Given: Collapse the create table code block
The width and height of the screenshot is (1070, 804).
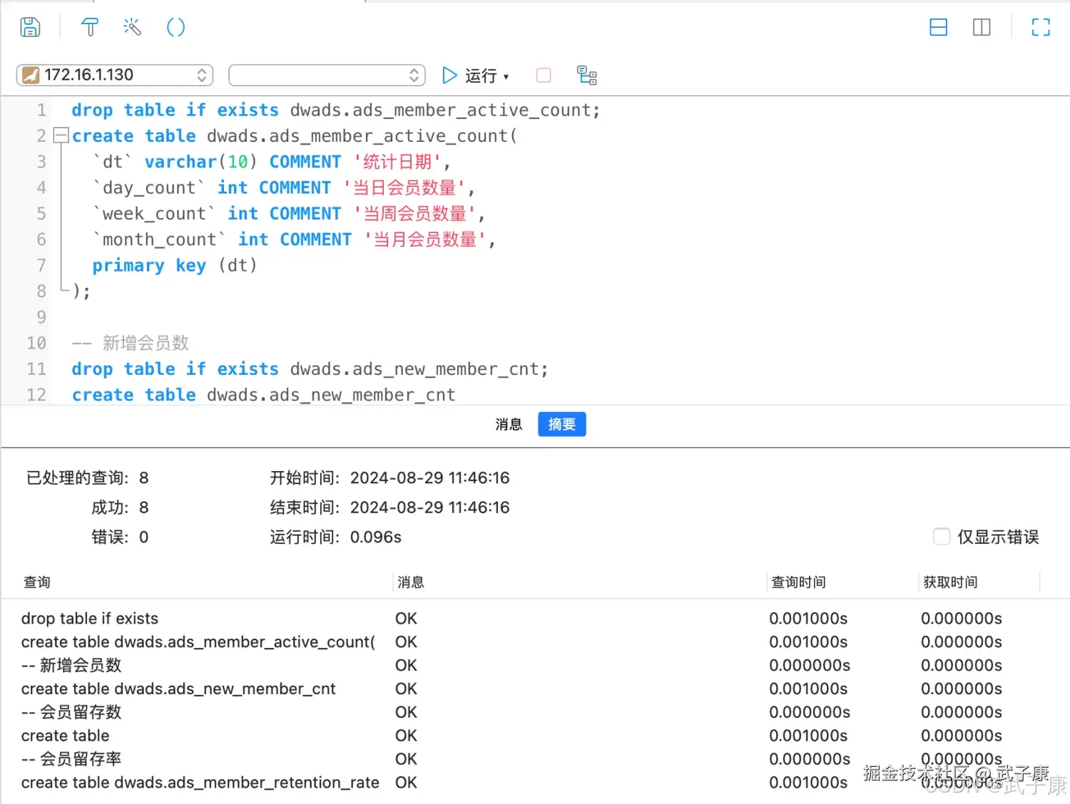Looking at the screenshot, I should point(61,135).
